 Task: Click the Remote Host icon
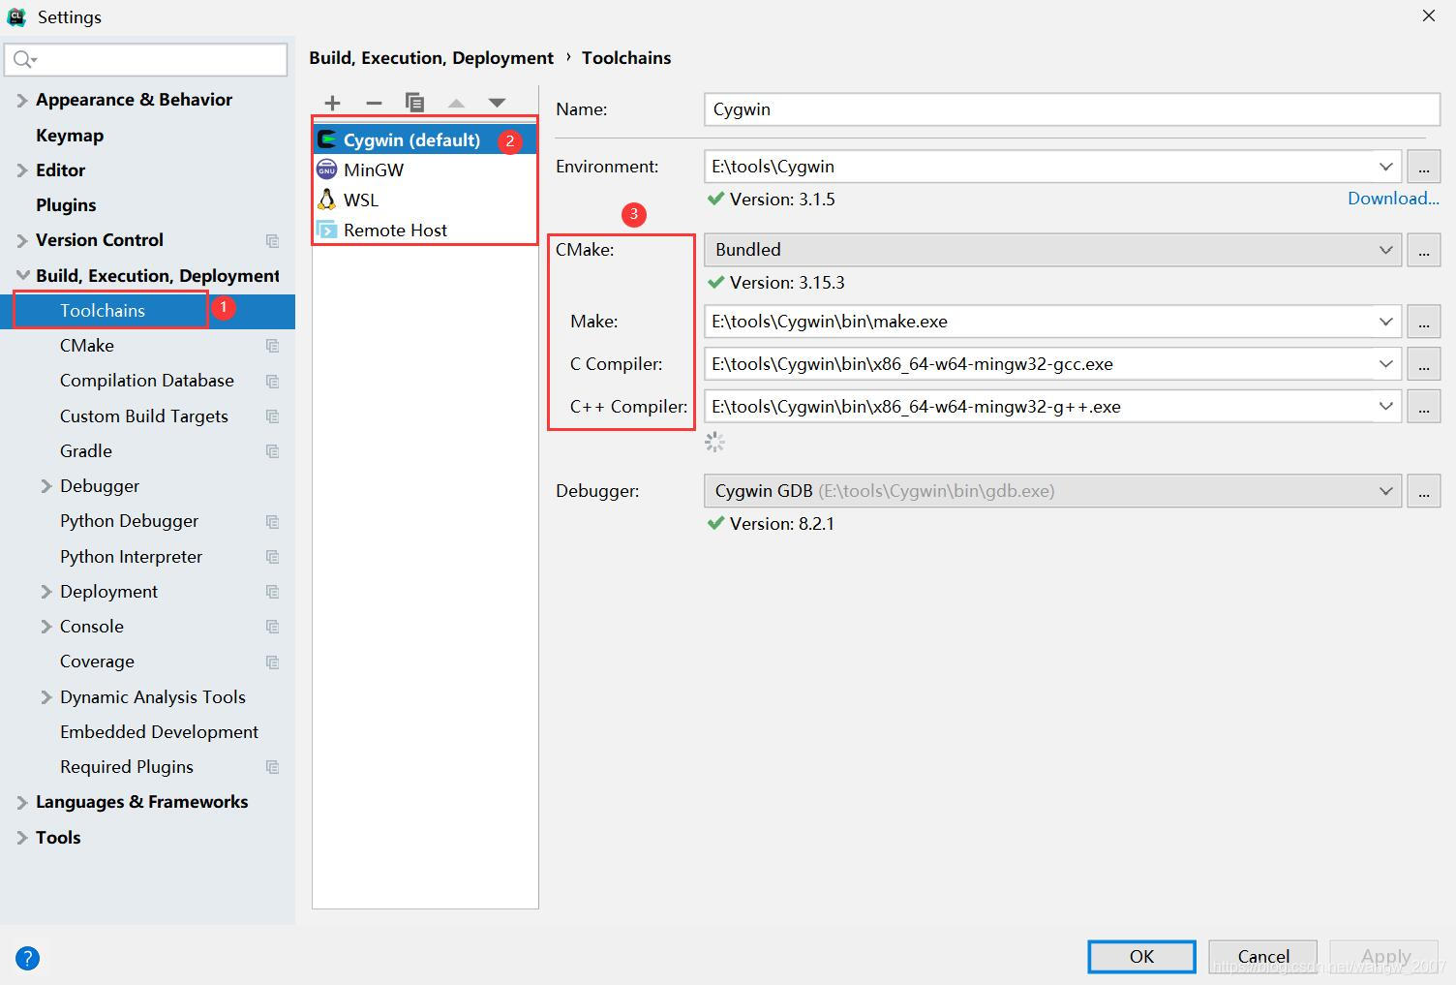(x=327, y=230)
